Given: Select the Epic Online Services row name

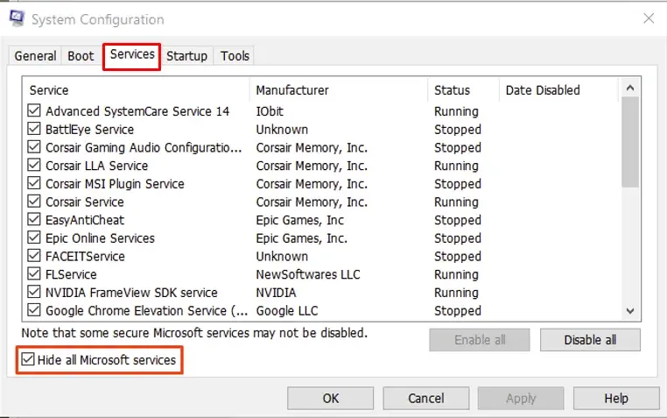Looking at the screenshot, I should click(101, 238).
